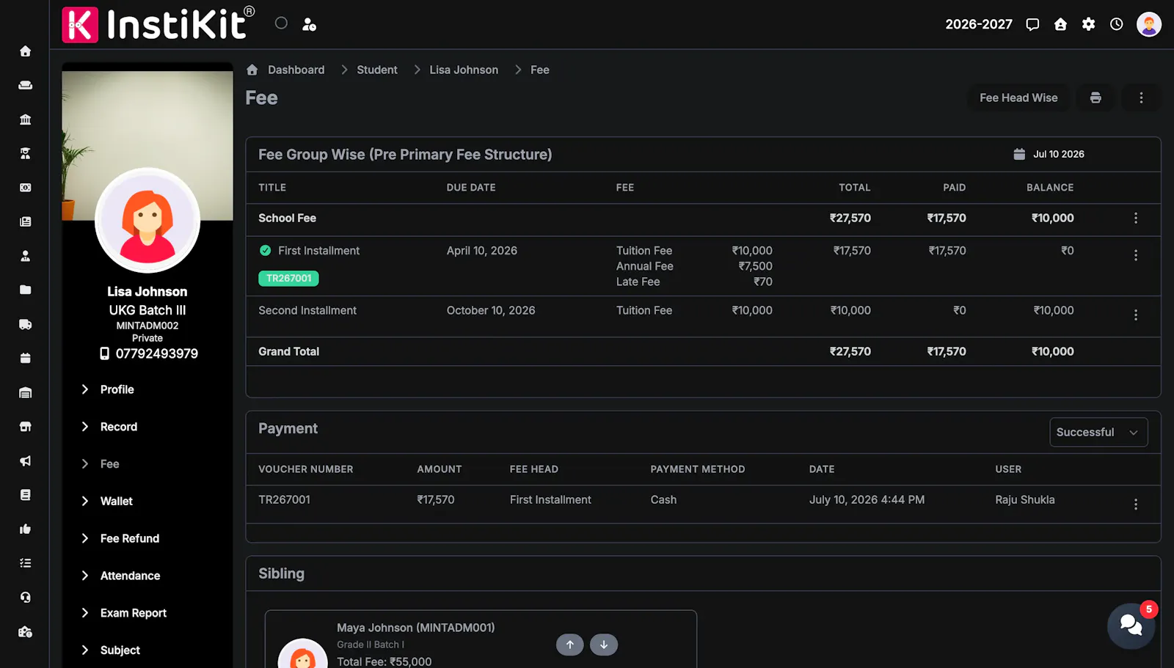Viewport: 1174px width, 668px height.
Task: Open the finance money-bill sidebar icon
Action: coord(25,188)
